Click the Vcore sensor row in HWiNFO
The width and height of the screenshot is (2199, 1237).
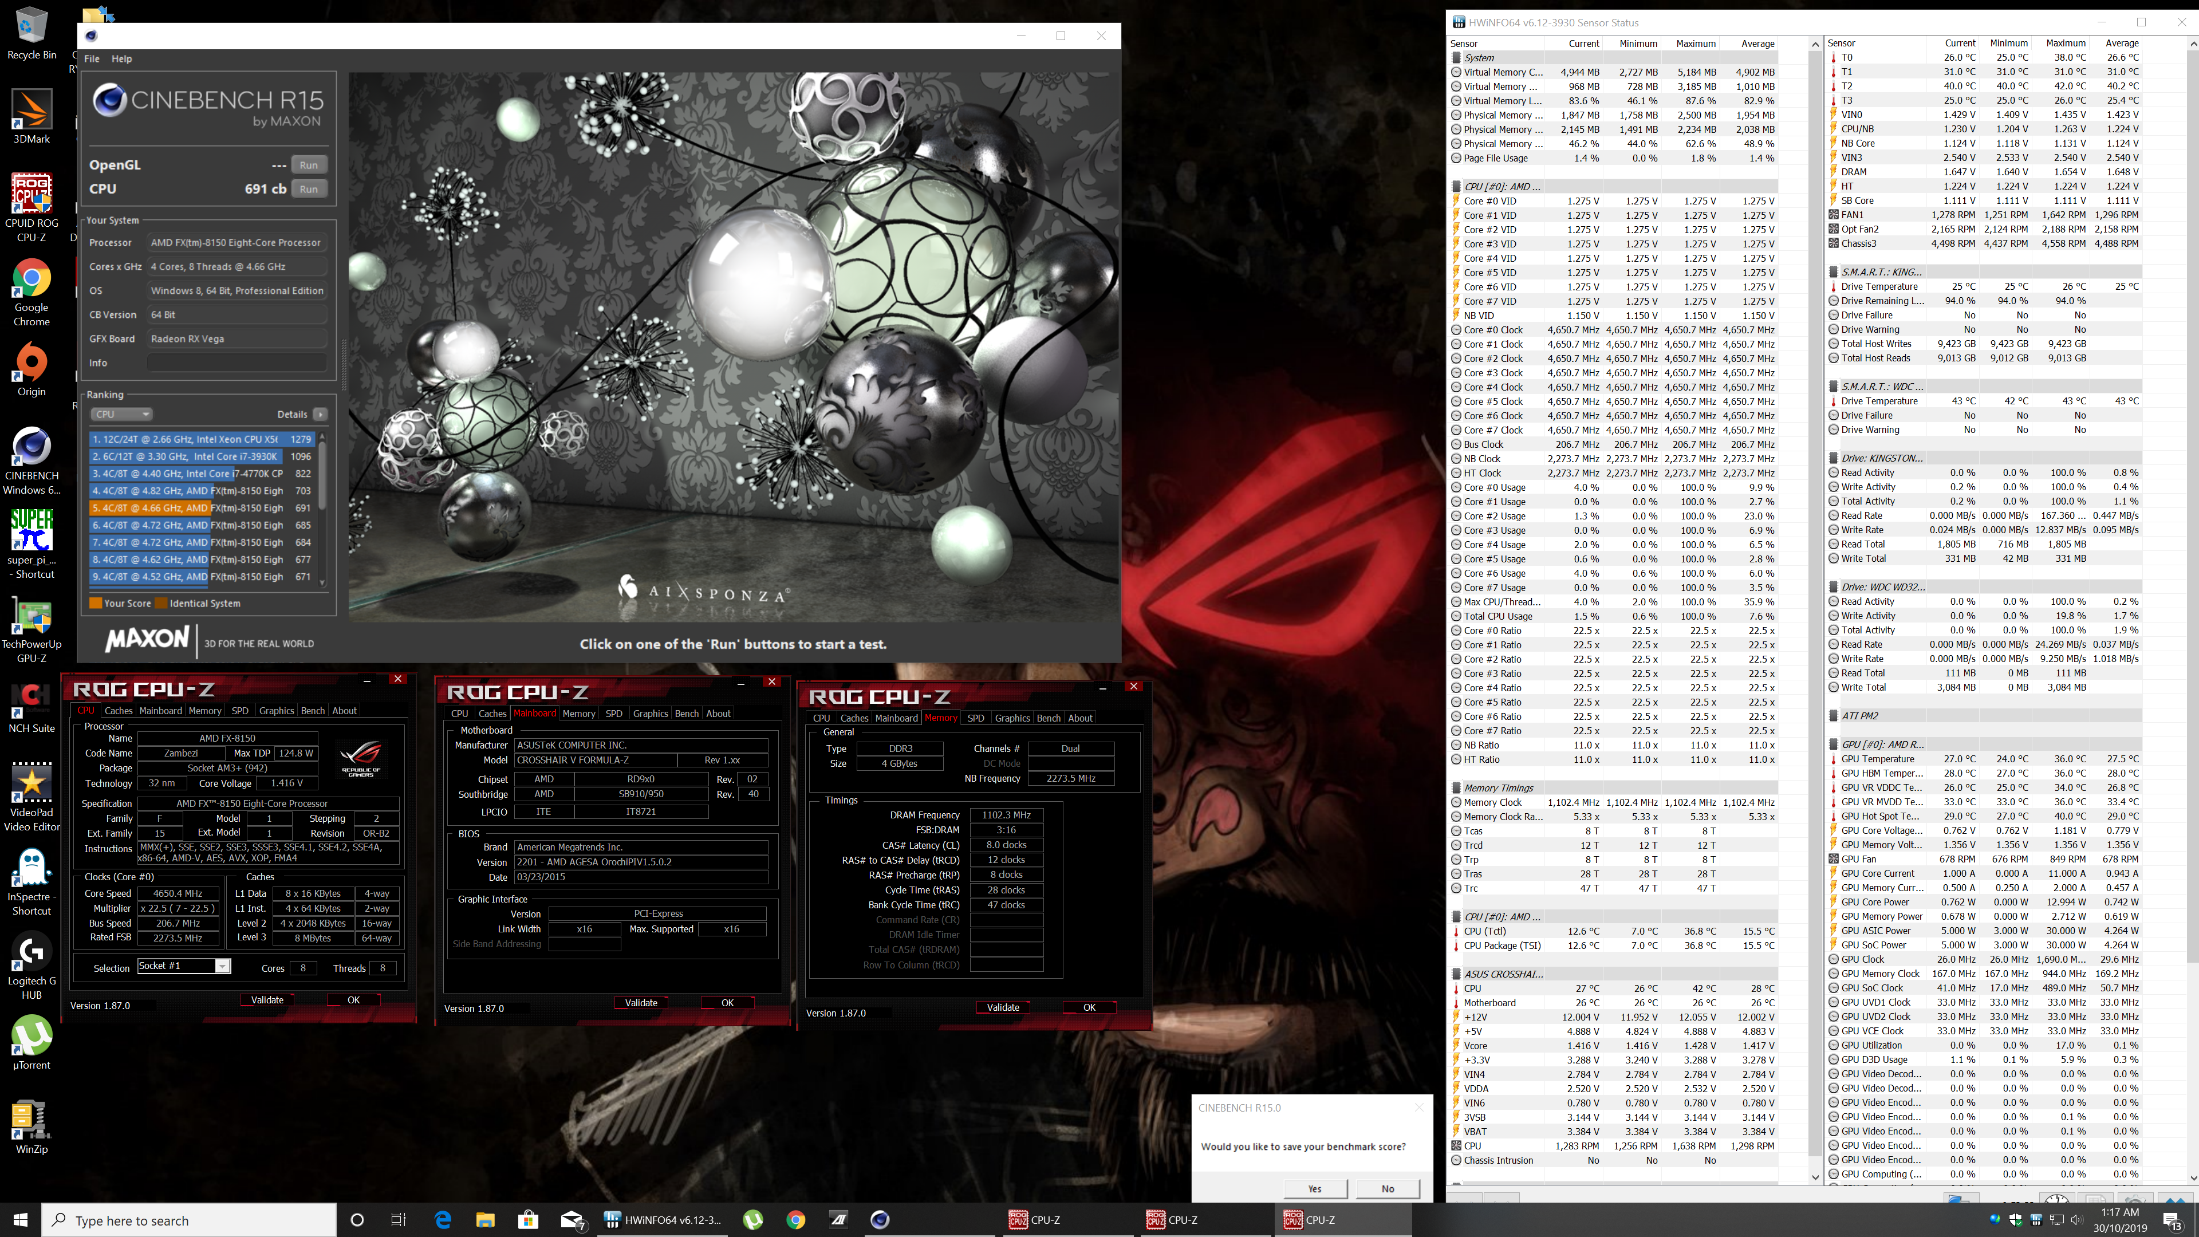point(1613,1046)
